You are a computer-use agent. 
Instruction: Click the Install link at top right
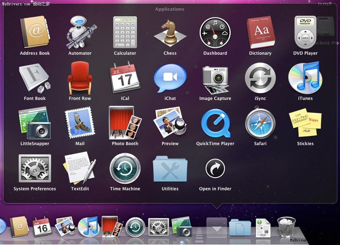[x=325, y=4]
